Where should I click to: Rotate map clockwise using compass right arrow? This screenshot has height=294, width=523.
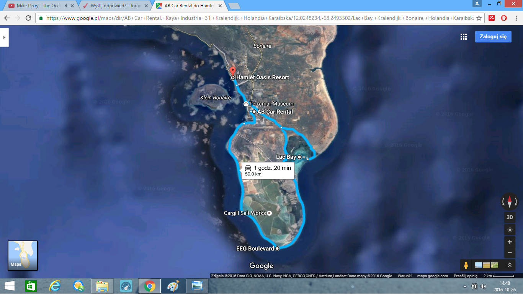[x=516, y=201]
